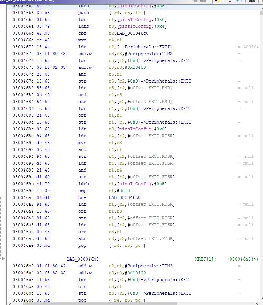Select the cbz mnemonic at 0800466c

tap(82, 33)
